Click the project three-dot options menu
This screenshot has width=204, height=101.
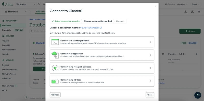tap(30, 12)
